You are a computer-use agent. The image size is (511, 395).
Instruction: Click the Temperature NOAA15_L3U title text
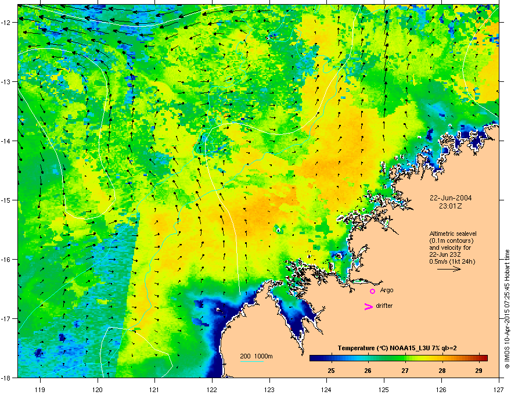397,348
